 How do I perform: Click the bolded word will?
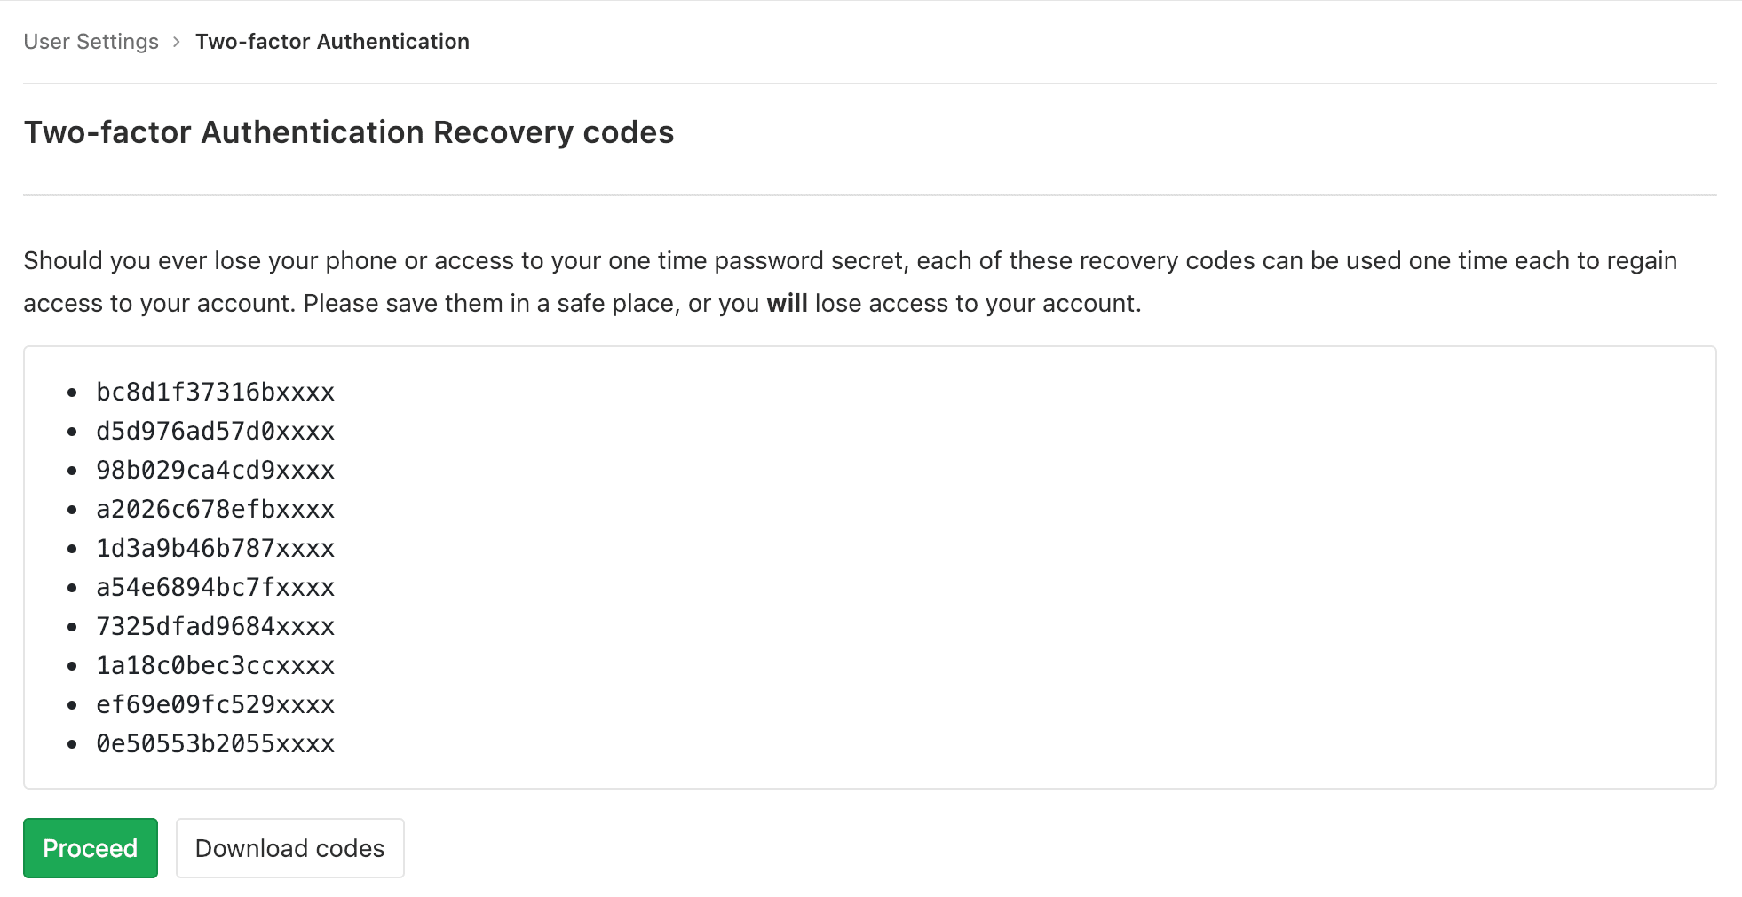(x=787, y=303)
